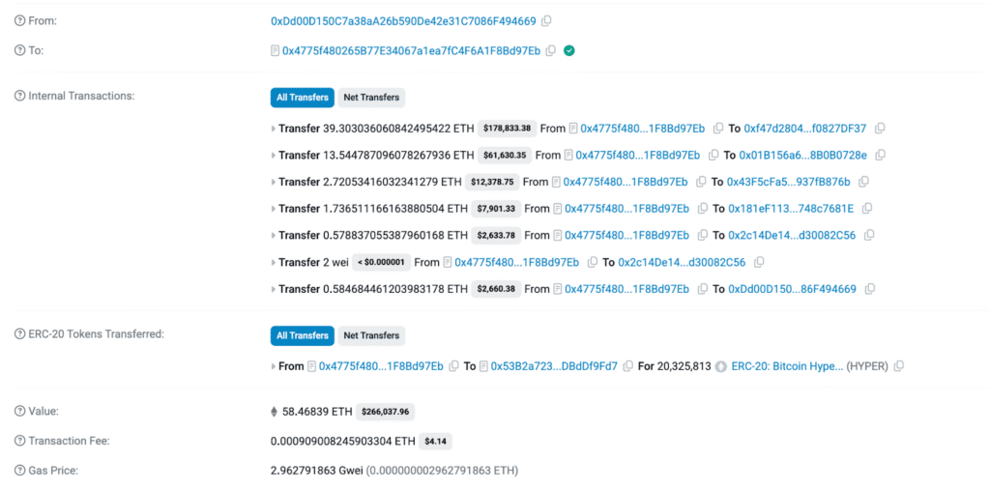Open the ERC-20: Bitcoin Hype token link
Image resolution: width=990 pixels, height=490 pixels.
coord(786,366)
